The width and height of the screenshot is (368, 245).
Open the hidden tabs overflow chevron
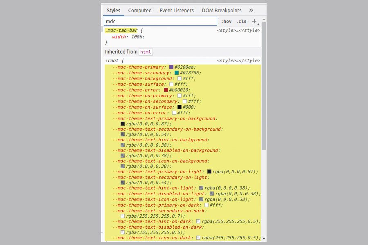click(251, 10)
